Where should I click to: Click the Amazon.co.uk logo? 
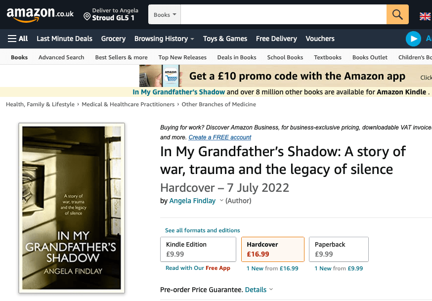40,14
